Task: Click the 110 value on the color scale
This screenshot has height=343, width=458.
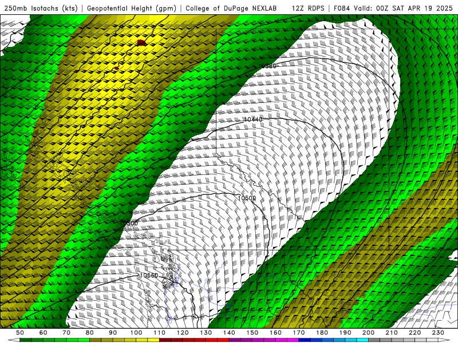Action: (160, 333)
